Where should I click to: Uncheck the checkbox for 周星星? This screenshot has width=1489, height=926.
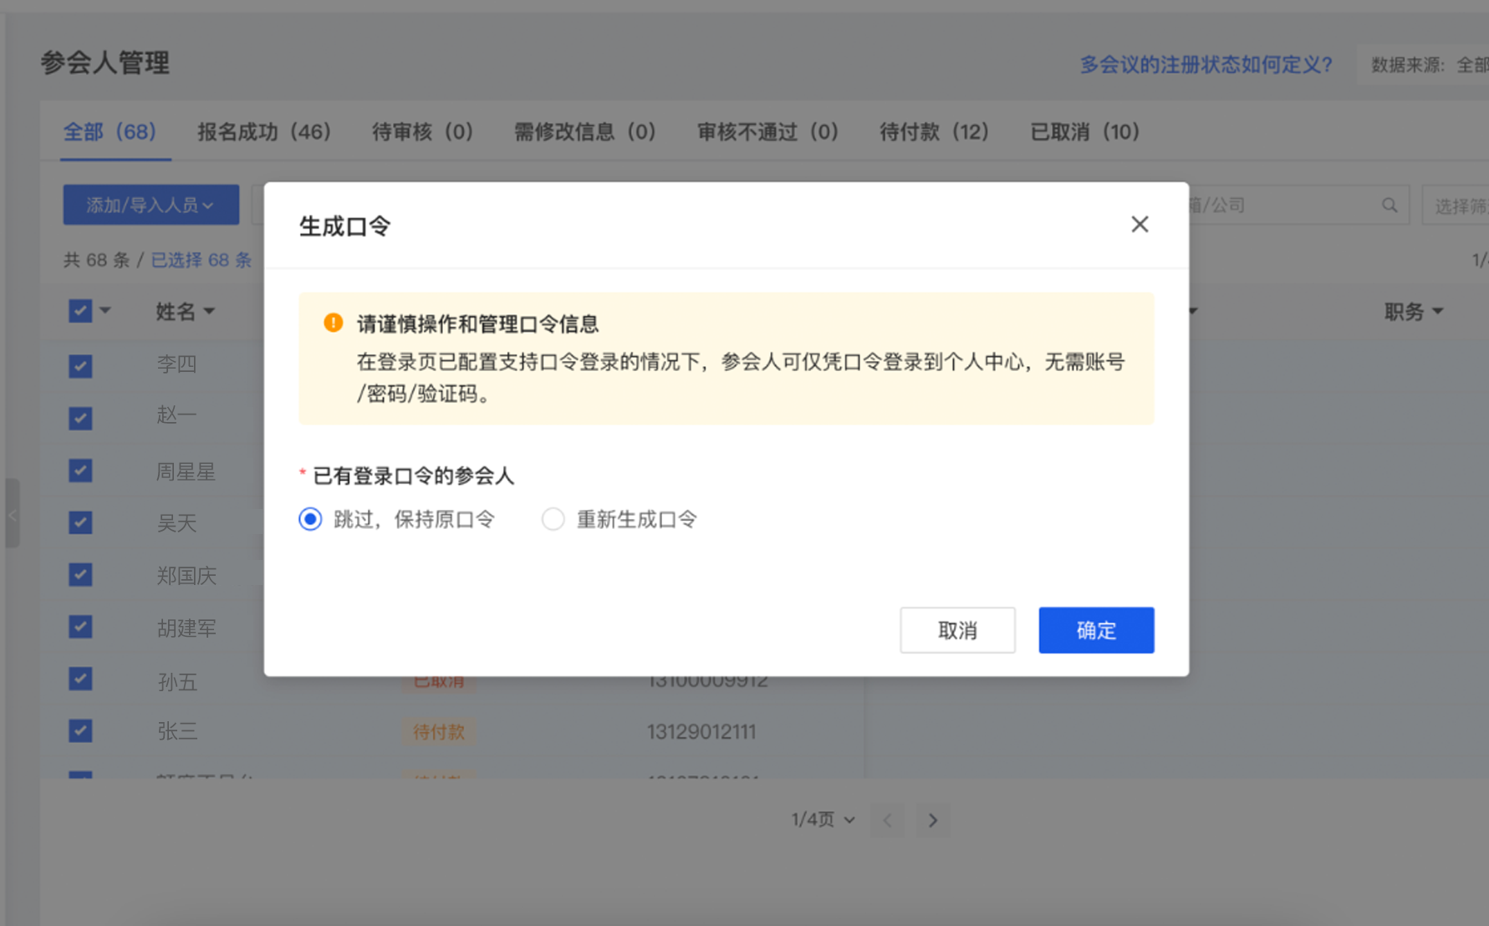pyautogui.click(x=80, y=470)
